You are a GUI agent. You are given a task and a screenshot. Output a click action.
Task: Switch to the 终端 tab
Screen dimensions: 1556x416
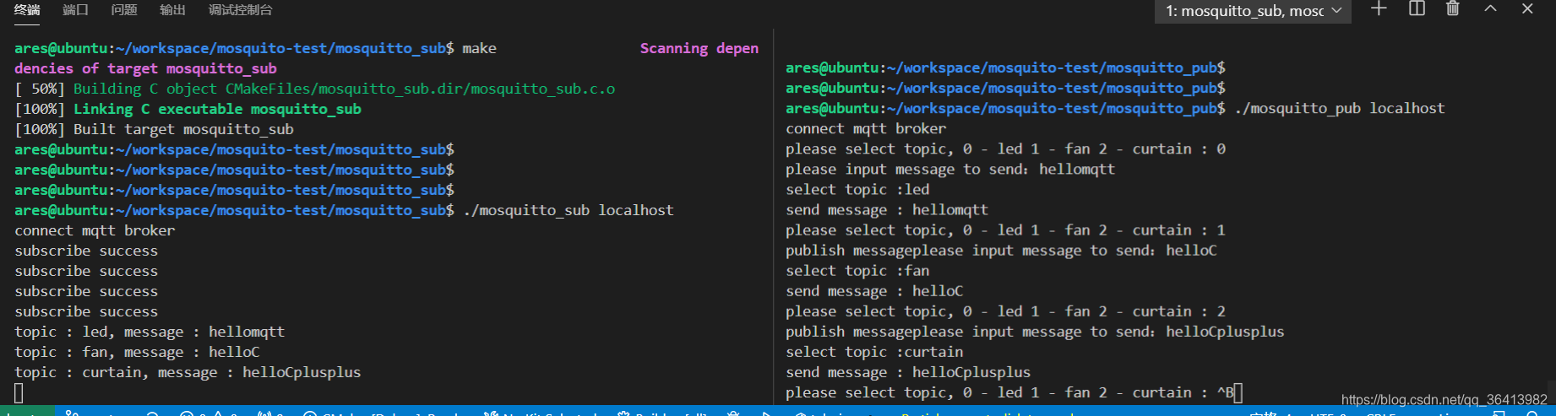point(27,10)
